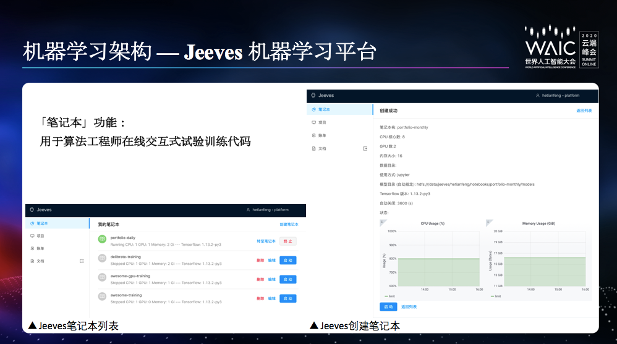Image resolution: width=617 pixels, height=344 pixels.
Task: Click the portfolio-daily notebook name
Action: (123, 238)
